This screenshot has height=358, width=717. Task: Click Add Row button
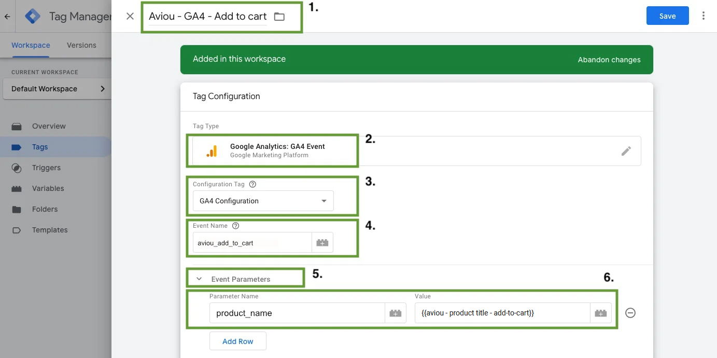(x=238, y=341)
